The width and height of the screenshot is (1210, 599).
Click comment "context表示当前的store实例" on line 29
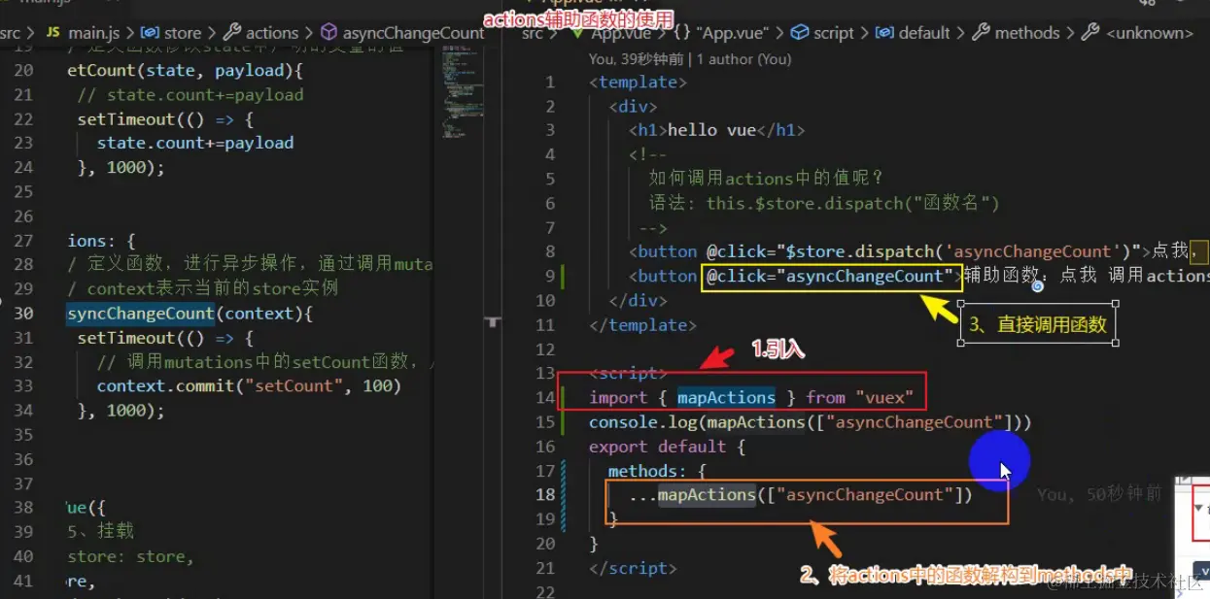pos(213,289)
